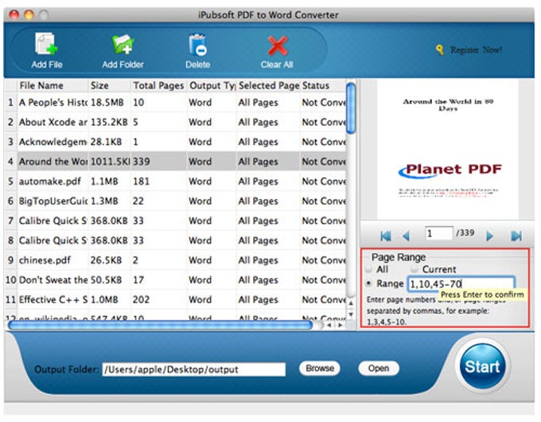
Task: Select the automake.pdf file name
Action: 50,182
